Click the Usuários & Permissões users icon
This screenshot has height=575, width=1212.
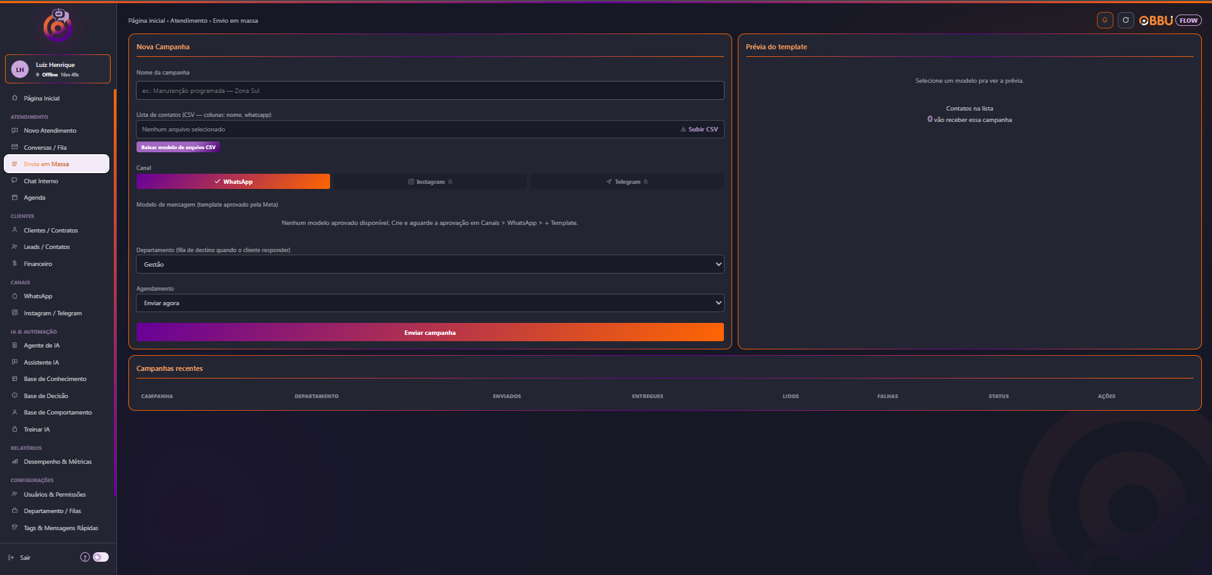15,494
